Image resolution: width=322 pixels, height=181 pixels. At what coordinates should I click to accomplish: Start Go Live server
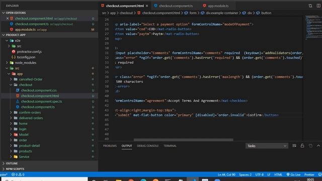click(x=293, y=174)
